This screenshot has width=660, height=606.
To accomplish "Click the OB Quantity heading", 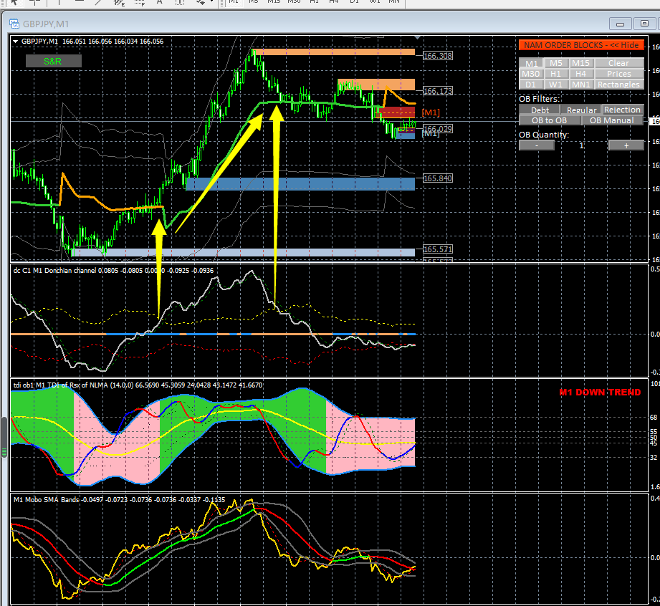I will tap(544, 135).
